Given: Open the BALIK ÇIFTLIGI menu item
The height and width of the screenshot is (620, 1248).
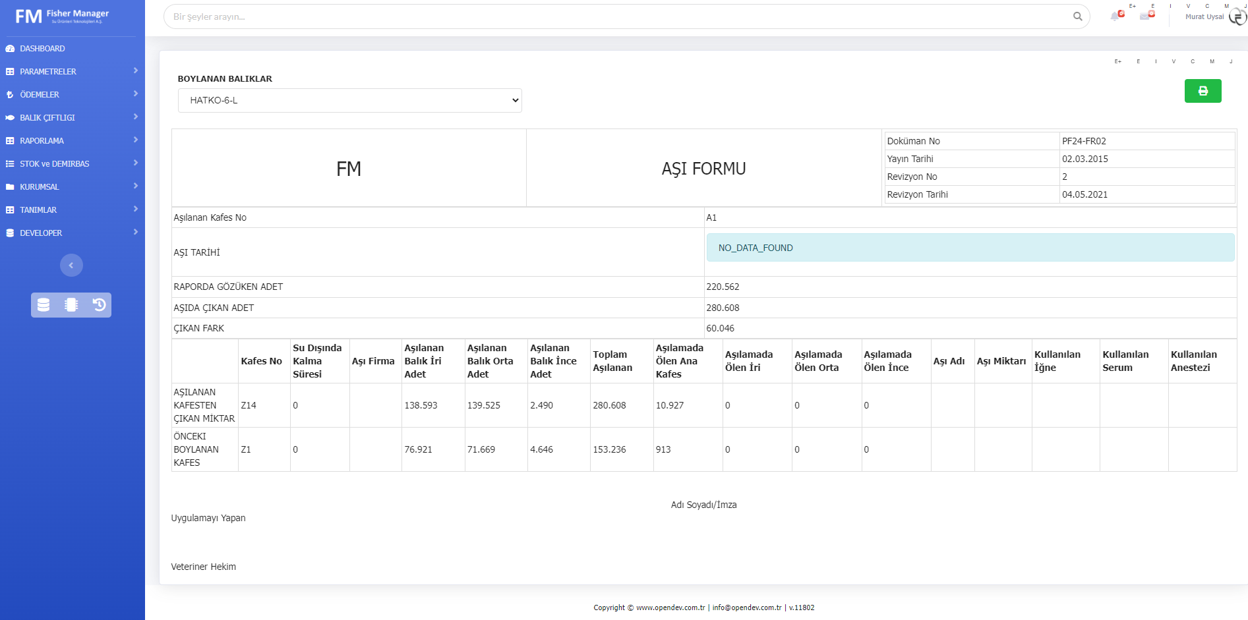Looking at the screenshot, I should 47,118.
